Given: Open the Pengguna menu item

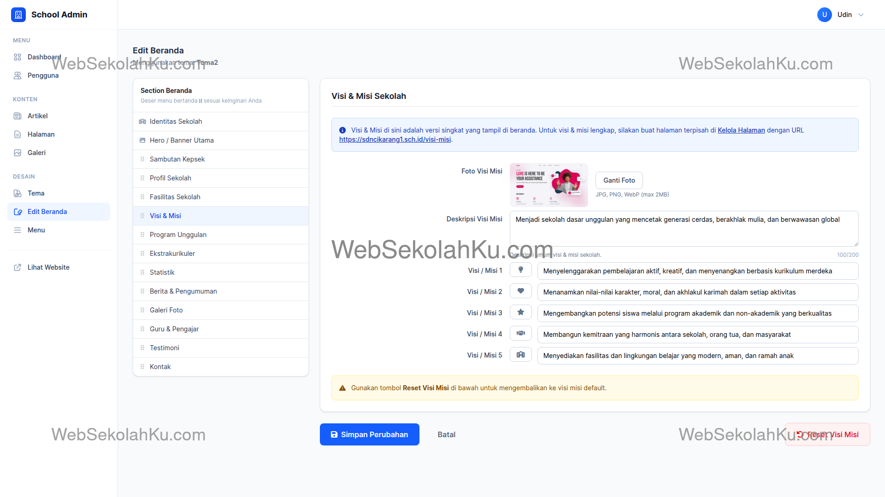Looking at the screenshot, I should click(x=59, y=75).
